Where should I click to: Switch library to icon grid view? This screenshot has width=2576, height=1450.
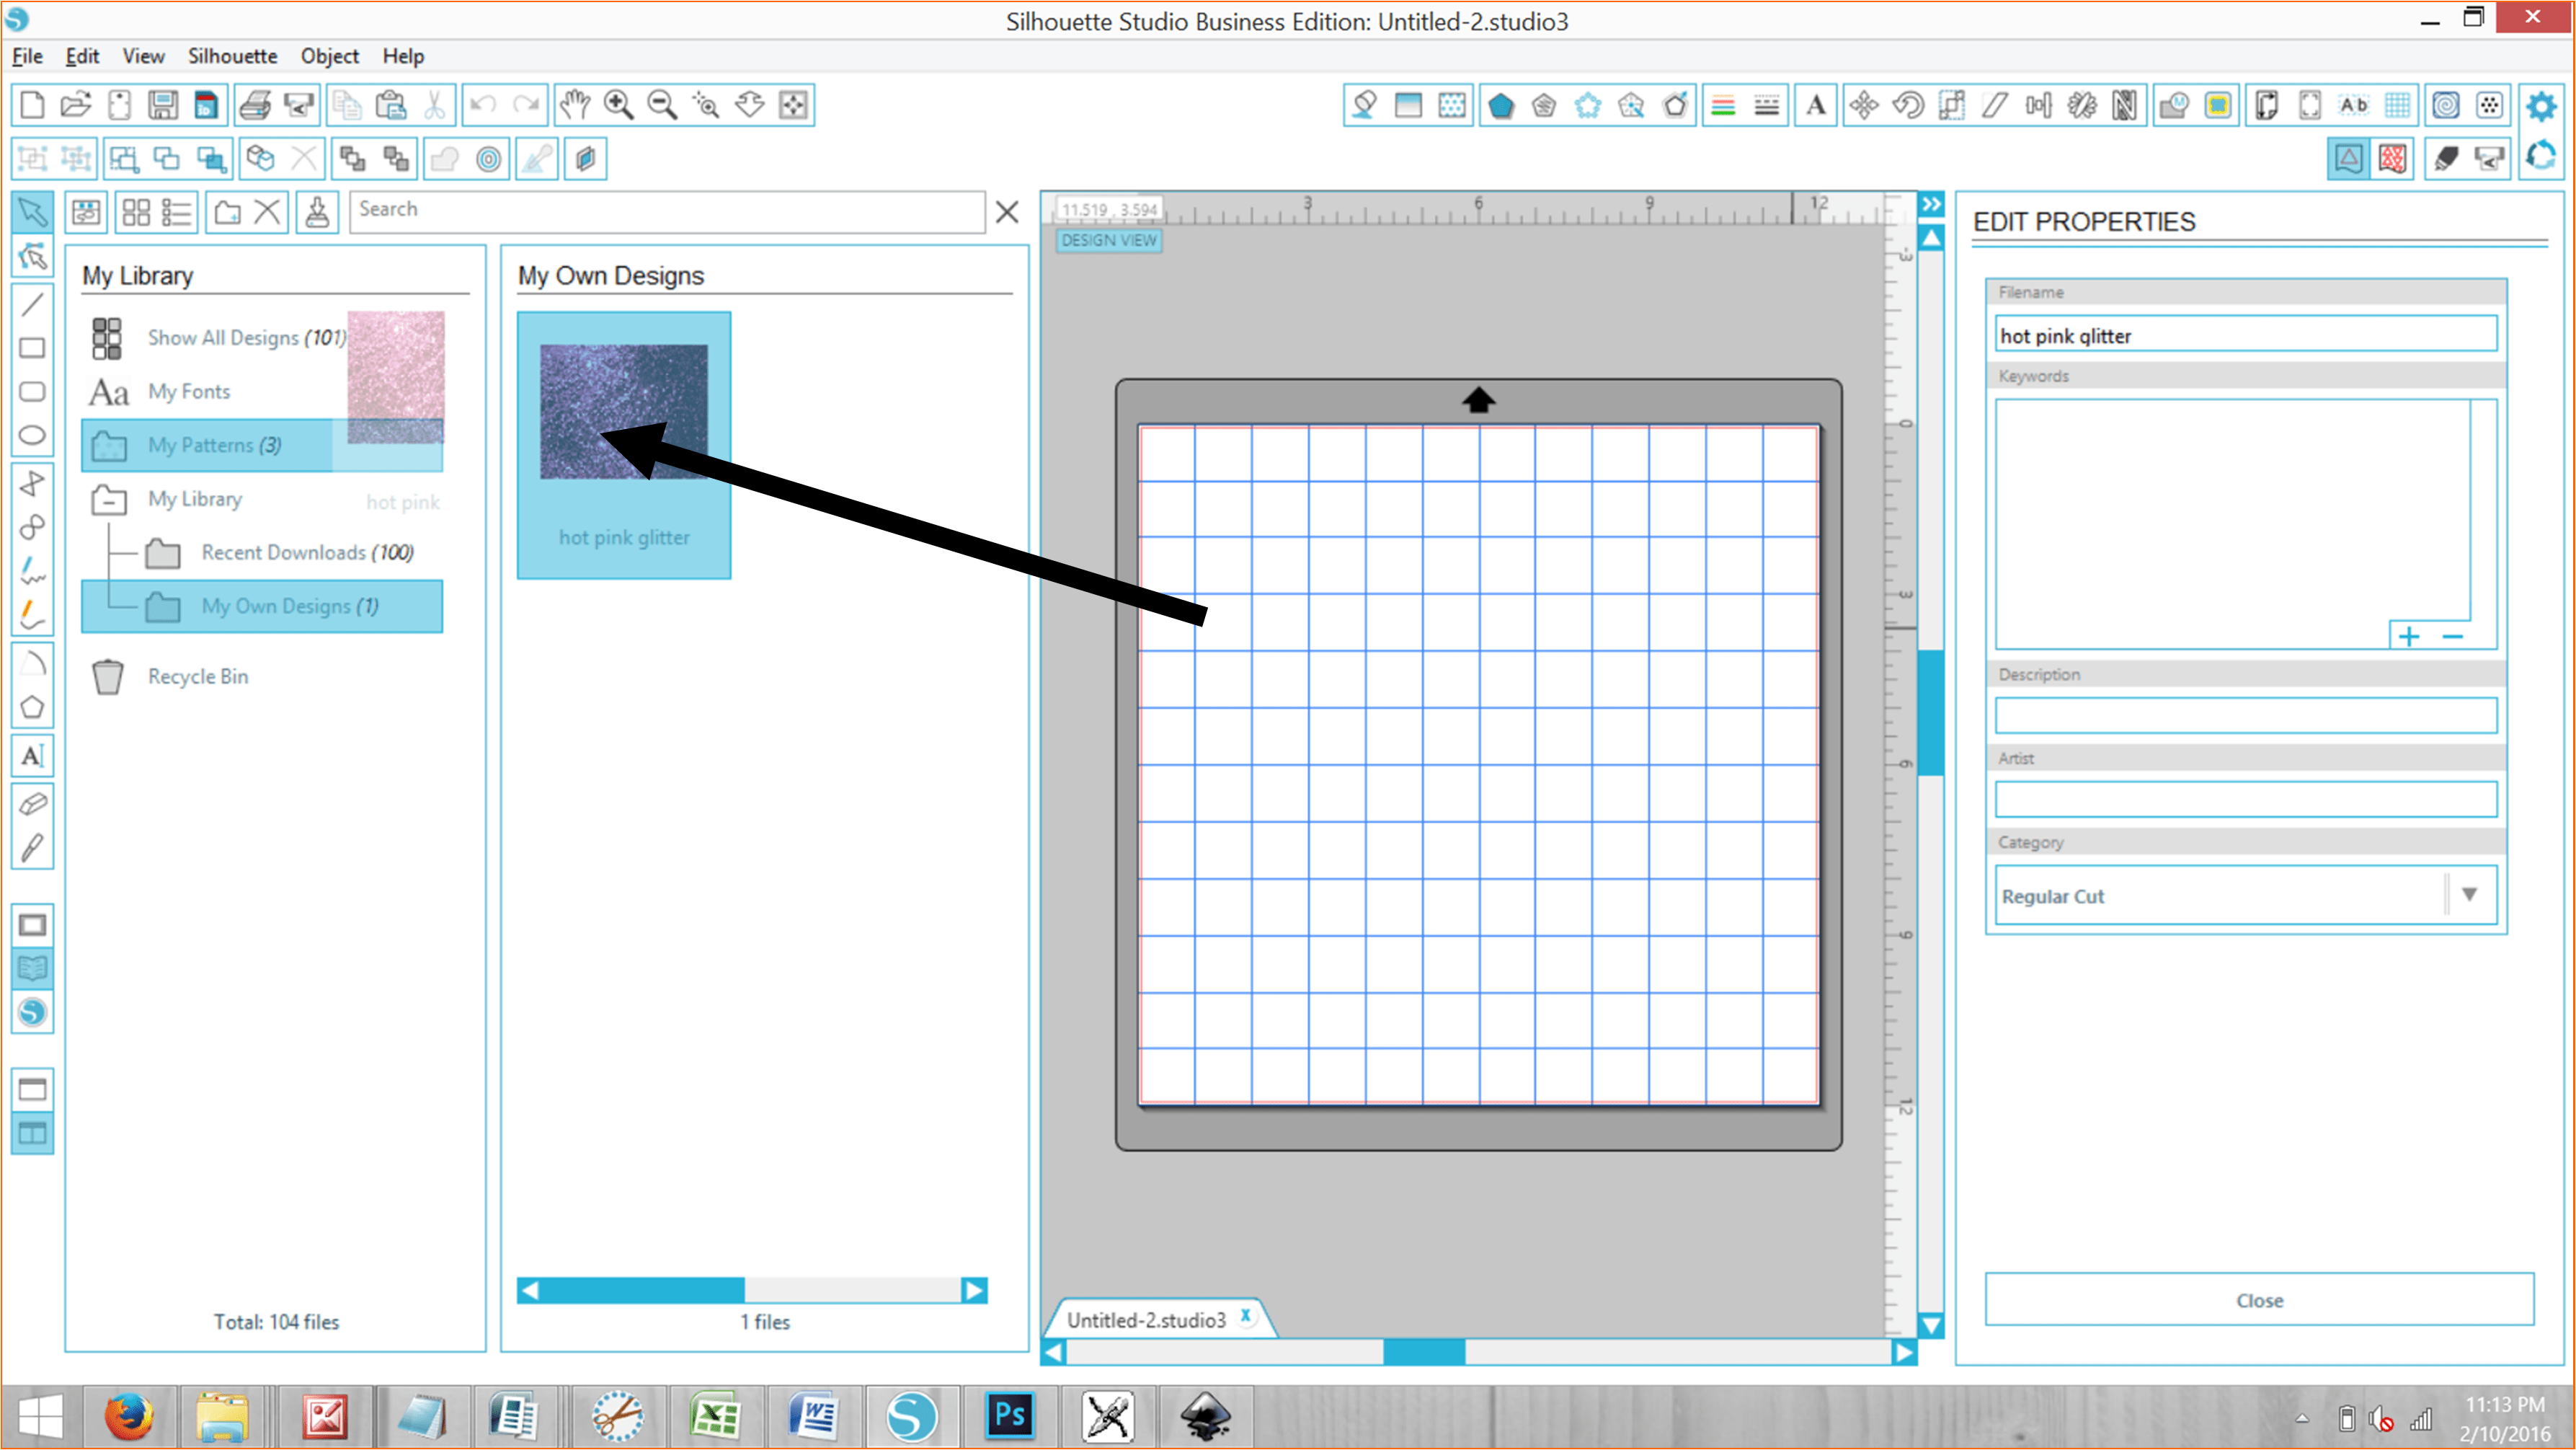[x=135, y=212]
